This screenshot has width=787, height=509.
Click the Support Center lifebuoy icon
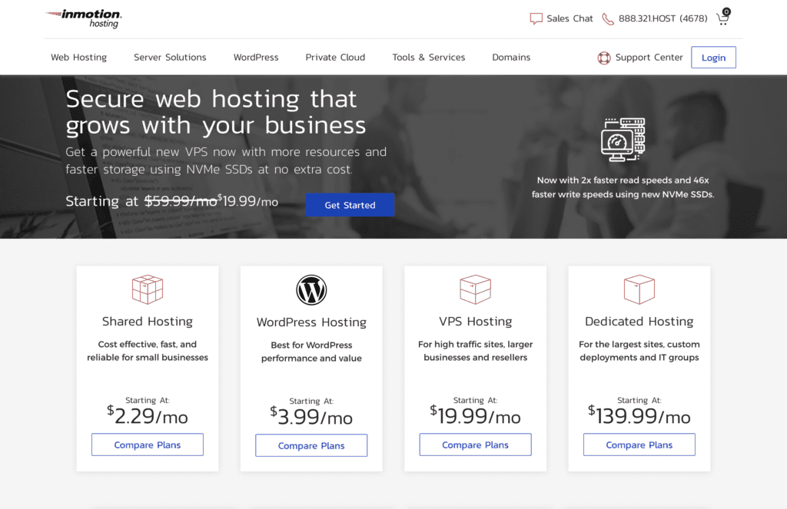(604, 58)
